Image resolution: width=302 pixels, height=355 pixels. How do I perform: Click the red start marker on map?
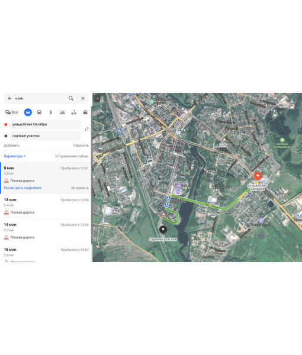click(258, 176)
